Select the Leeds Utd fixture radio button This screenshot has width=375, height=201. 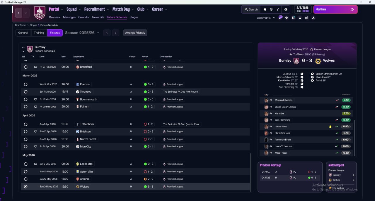pos(26,164)
